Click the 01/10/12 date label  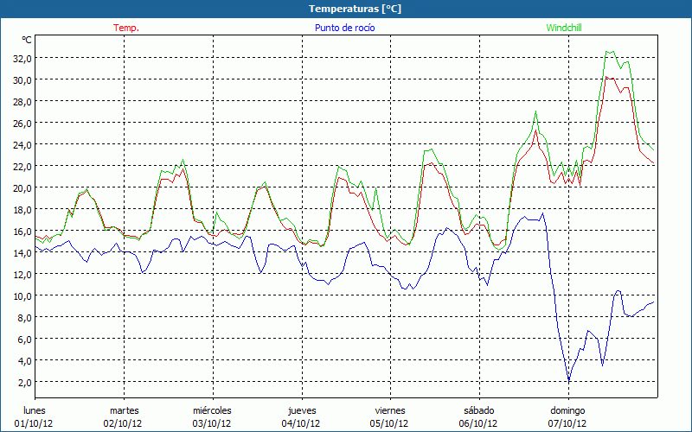35,423
